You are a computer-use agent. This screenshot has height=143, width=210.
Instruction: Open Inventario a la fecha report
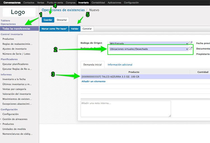coord(14,79)
